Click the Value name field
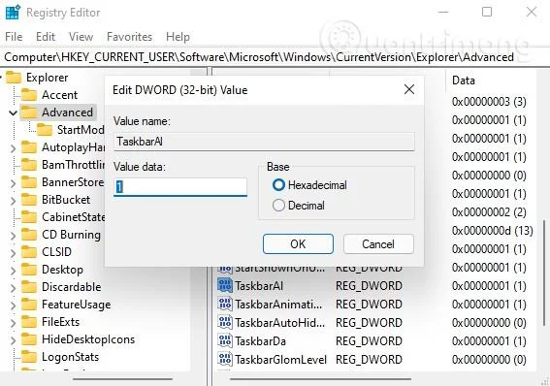The height and width of the screenshot is (386, 550). click(264, 142)
